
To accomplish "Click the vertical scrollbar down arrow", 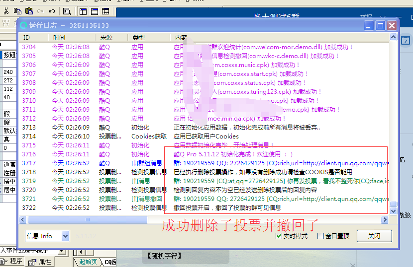I will tap(393, 211).
